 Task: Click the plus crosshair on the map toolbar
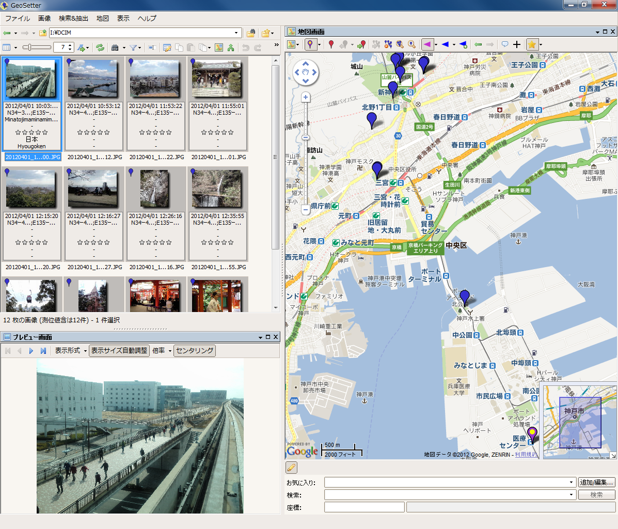tap(517, 44)
